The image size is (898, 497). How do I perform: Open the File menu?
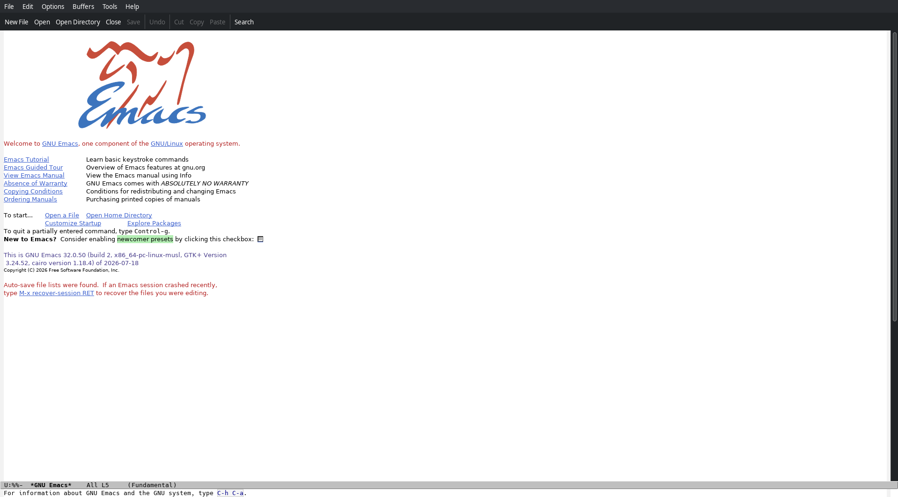coord(9,7)
